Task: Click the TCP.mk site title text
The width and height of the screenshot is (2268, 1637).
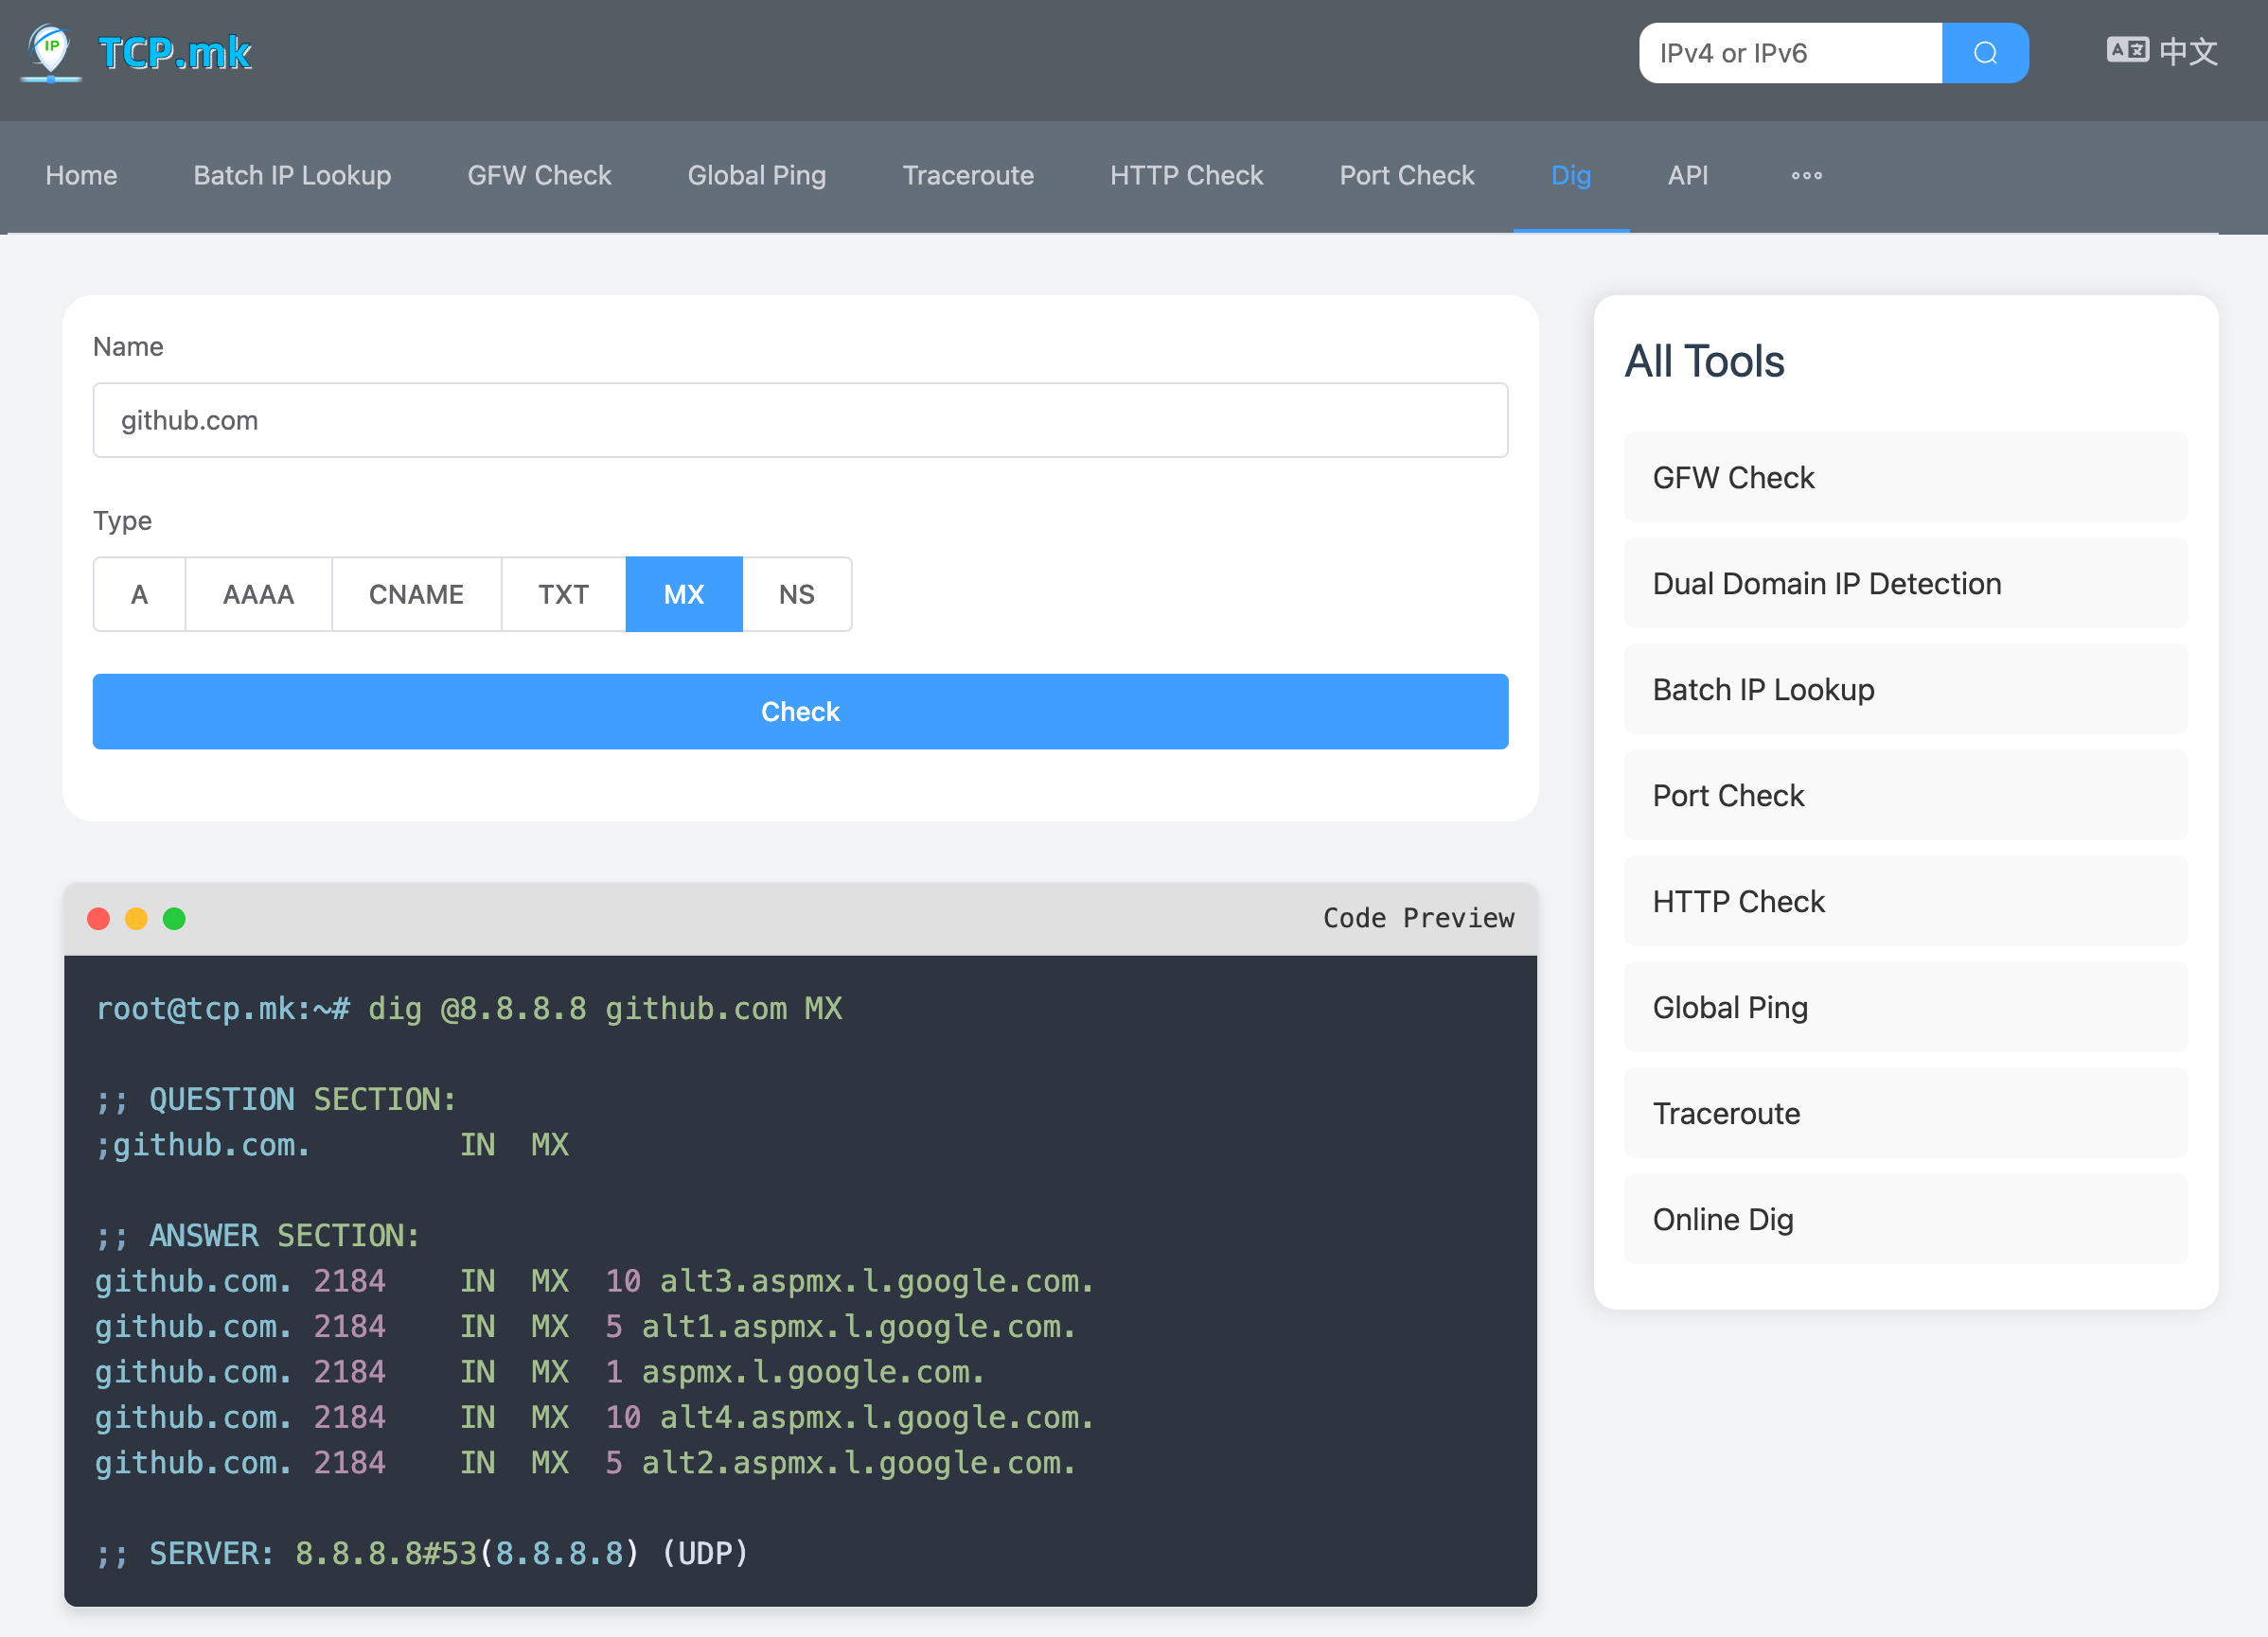Action: (175, 53)
